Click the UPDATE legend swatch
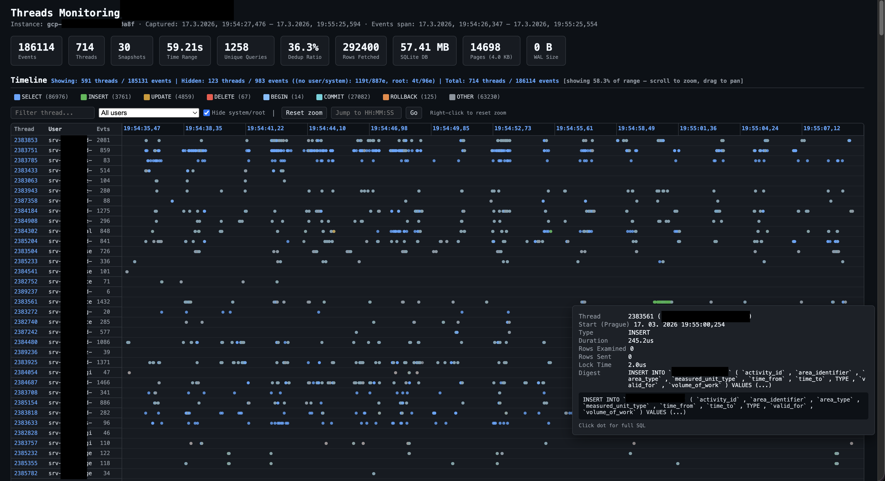The image size is (885, 481). tap(147, 97)
